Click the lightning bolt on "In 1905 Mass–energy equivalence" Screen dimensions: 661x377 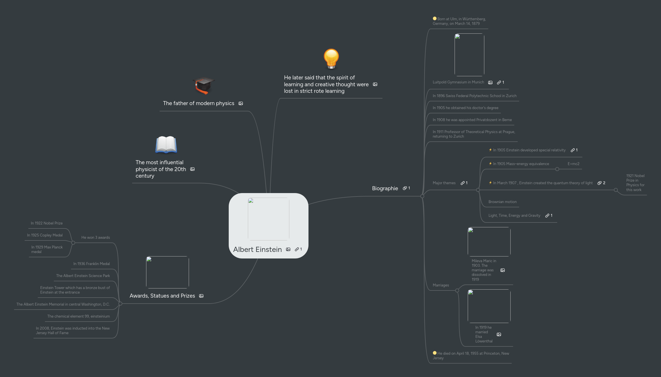tap(490, 164)
